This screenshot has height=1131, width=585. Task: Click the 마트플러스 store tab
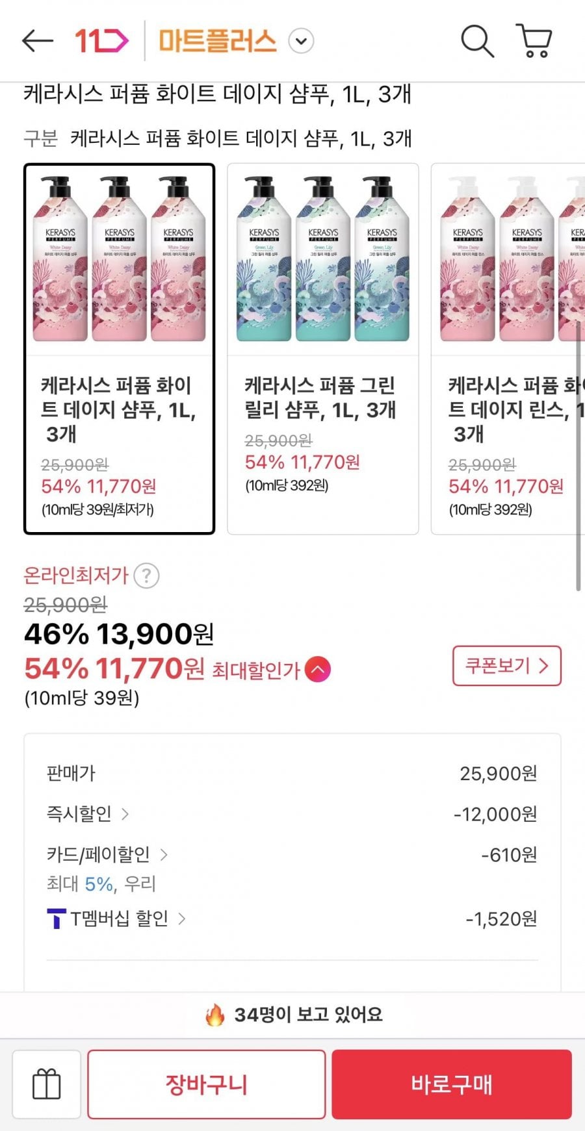pyautogui.click(x=218, y=42)
